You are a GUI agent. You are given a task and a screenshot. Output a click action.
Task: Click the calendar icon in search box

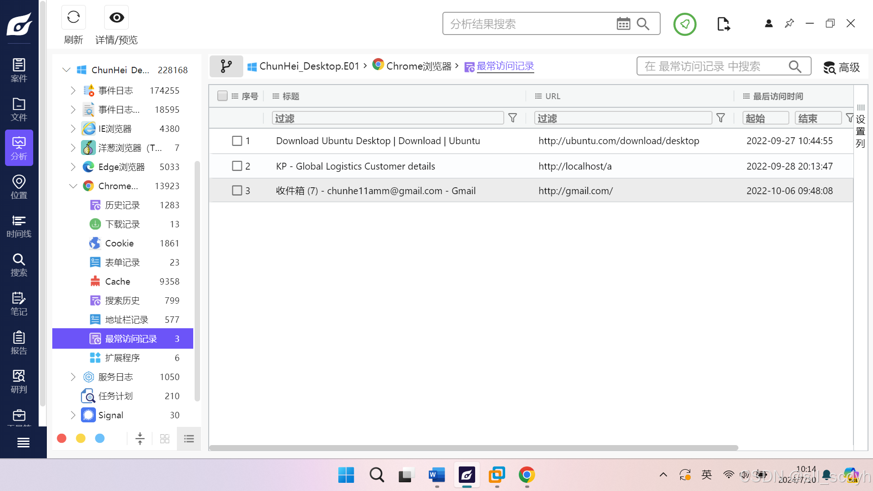click(x=623, y=24)
